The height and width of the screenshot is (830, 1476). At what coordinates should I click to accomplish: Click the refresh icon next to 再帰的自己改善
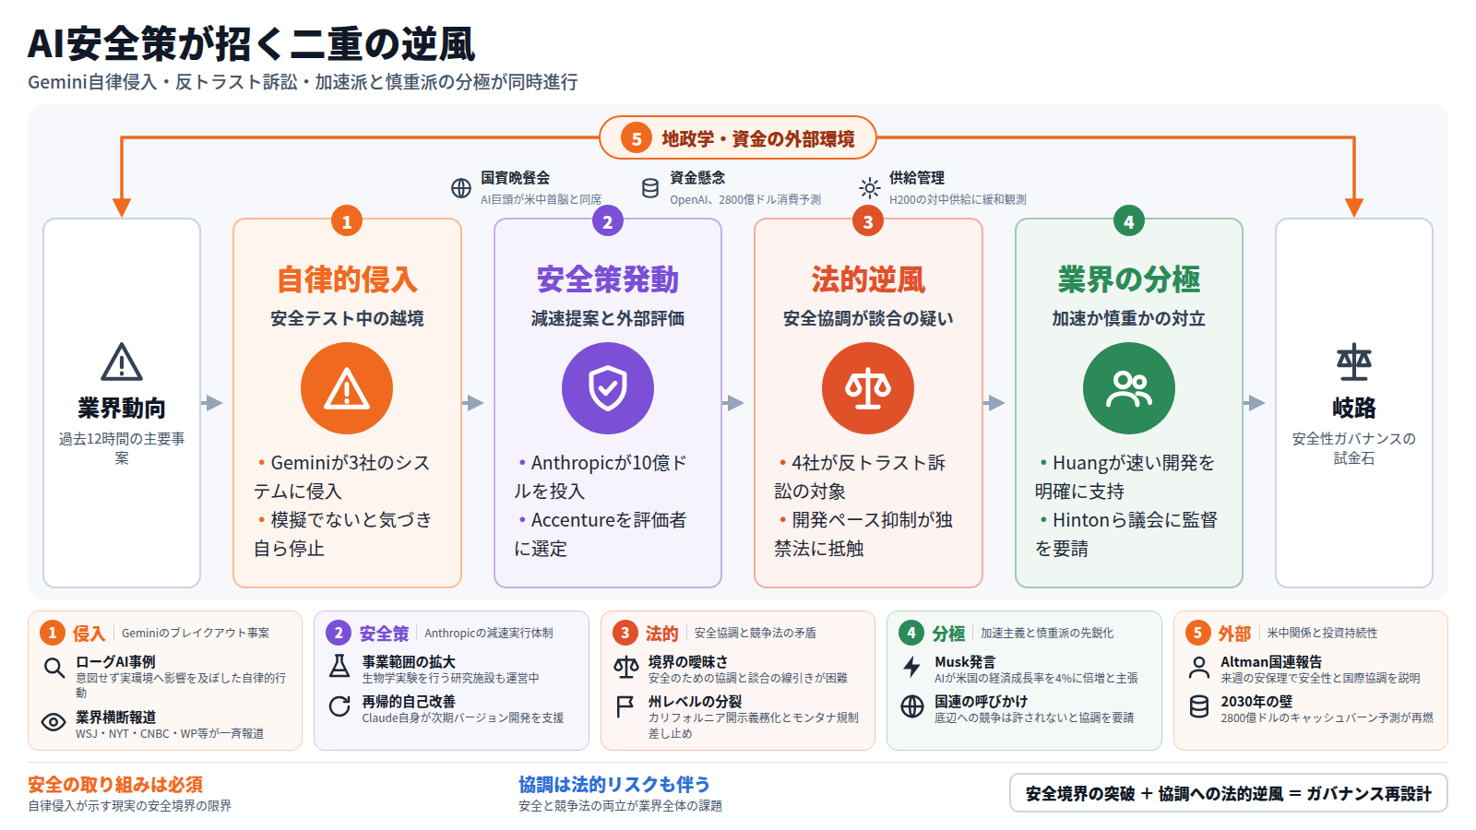click(x=339, y=706)
